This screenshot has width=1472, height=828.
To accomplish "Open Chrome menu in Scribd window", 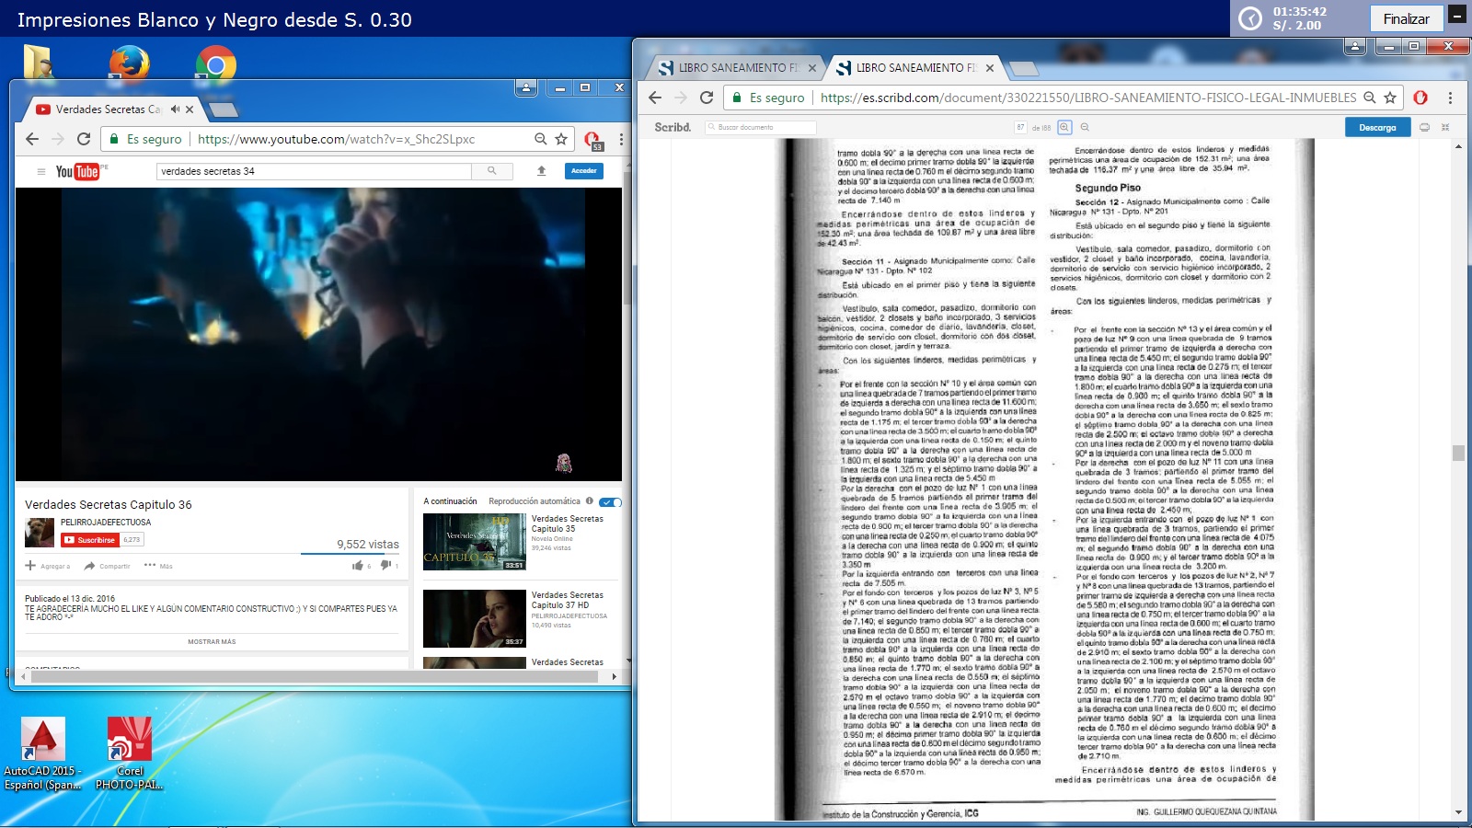I will pos(1450,98).
